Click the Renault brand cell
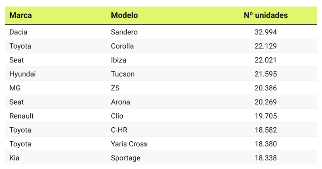Image resolution: width=322 pixels, height=169 pixels. [21, 116]
